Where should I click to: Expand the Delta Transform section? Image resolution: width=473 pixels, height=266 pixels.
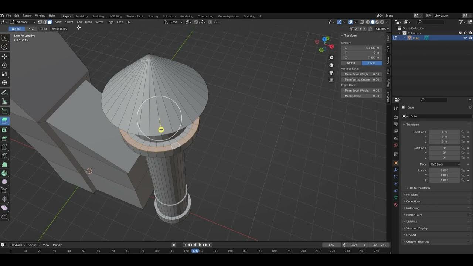[419, 188]
